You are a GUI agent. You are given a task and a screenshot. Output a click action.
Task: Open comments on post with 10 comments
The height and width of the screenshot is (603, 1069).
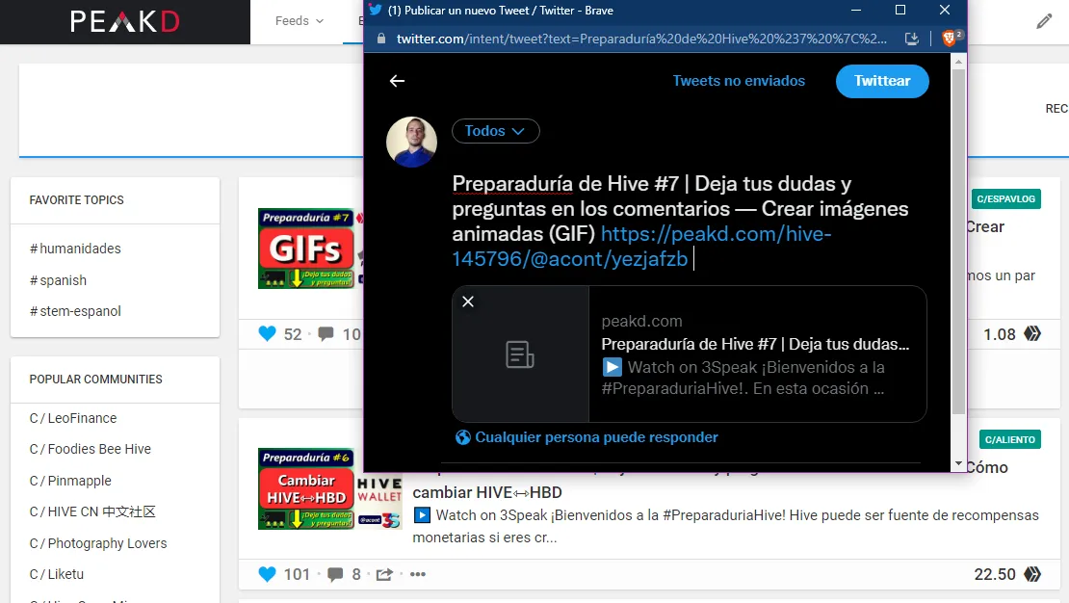[326, 333]
